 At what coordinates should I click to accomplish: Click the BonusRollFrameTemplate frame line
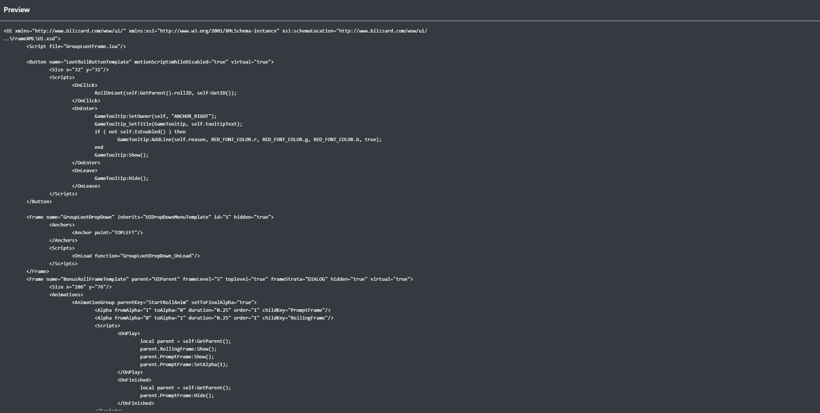pos(219,279)
